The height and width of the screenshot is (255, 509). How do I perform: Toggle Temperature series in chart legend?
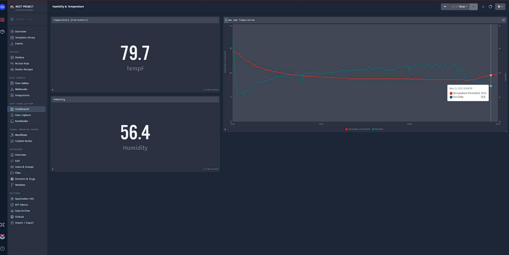358,129
